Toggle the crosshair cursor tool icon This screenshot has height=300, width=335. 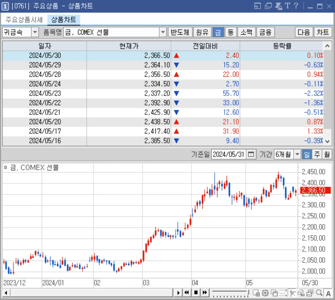coord(292,293)
